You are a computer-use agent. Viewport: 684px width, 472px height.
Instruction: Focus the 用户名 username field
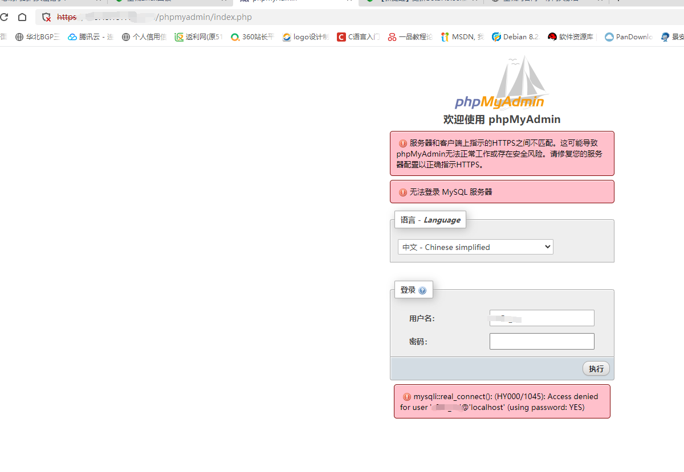(541, 318)
